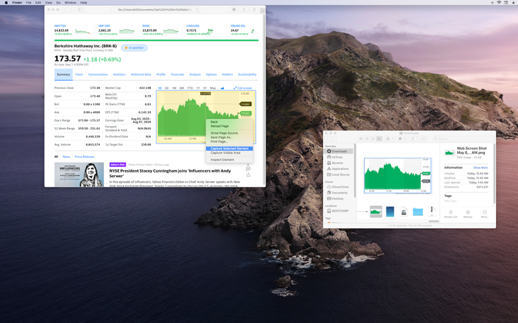This screenshot has width=518, height=323.
Task: Select Finder list view button
Action: tap(367, 139)
